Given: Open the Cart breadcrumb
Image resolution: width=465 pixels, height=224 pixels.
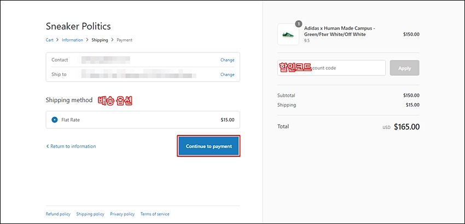Looking at the screenshot, I should click(50, 40).
